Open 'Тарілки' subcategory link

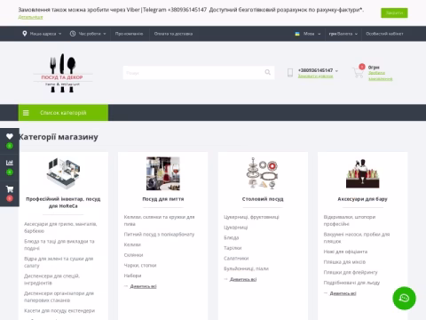click(233, 248)
